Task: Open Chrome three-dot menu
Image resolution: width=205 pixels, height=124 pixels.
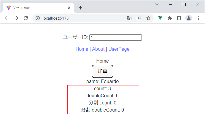Action: point(198,18)
